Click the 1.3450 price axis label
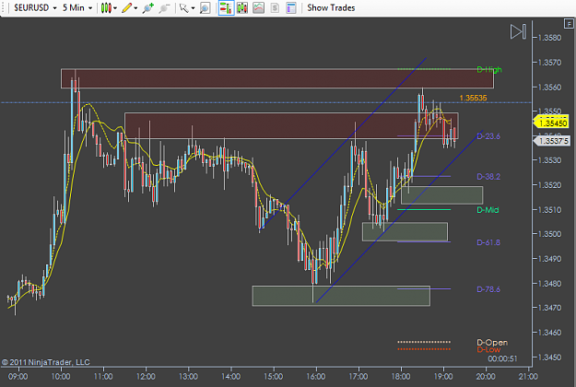Screen dimensions: 576x387 tap(549, 357)
